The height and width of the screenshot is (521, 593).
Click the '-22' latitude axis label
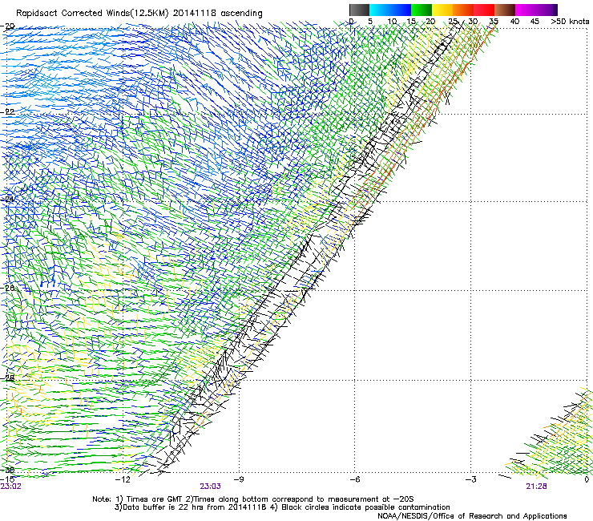pyautogui.click(x=7, y=111)
